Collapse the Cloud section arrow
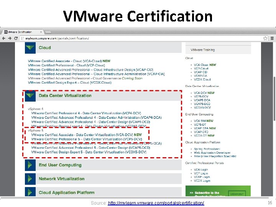The width and height of the screenshot is (276, 207). [30, 48]
